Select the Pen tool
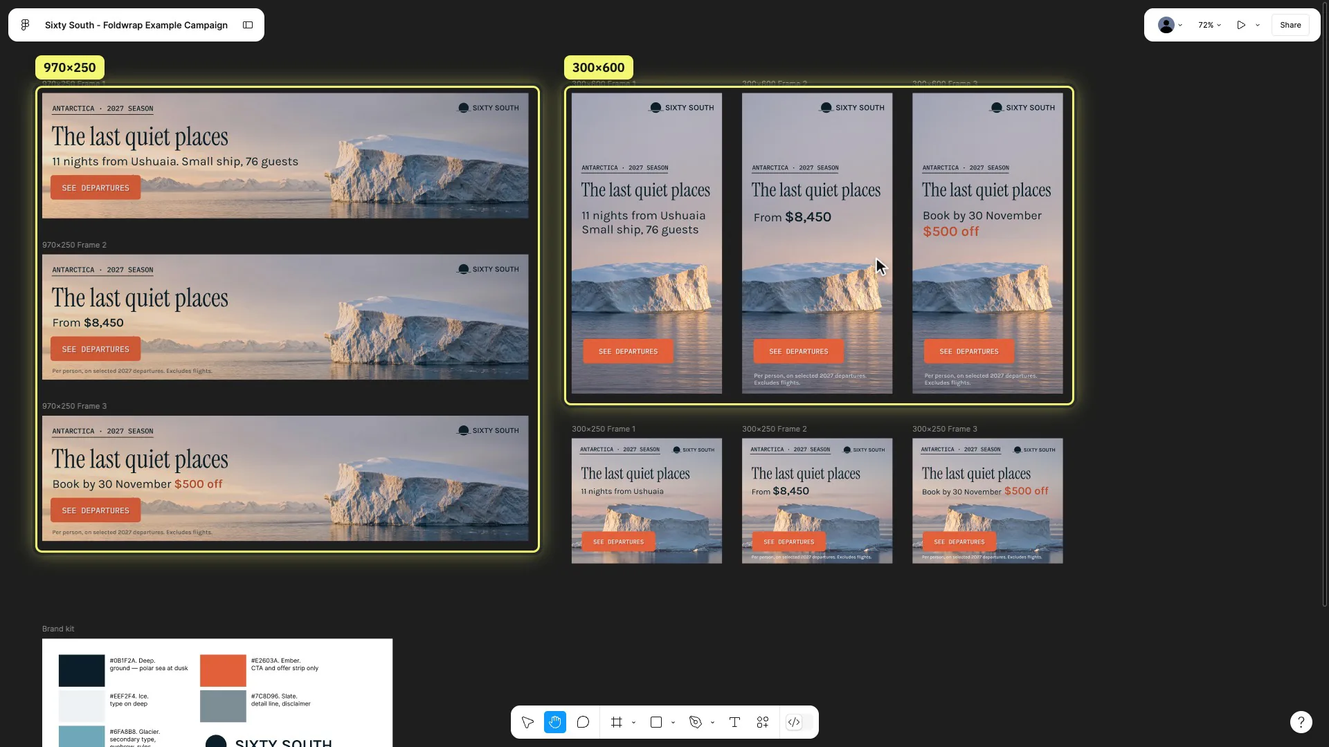The width and height of the screenshot is (1329, 747). point(696,722)
